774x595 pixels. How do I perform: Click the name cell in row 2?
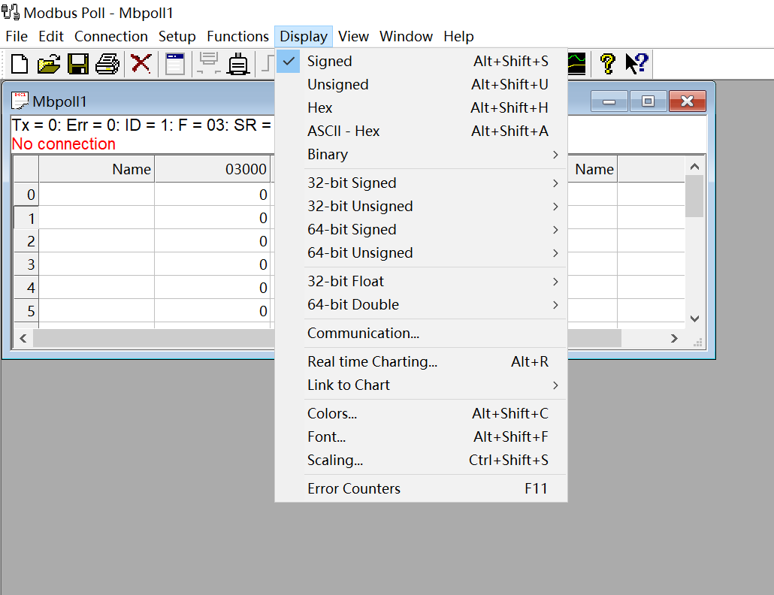point(97,241)
